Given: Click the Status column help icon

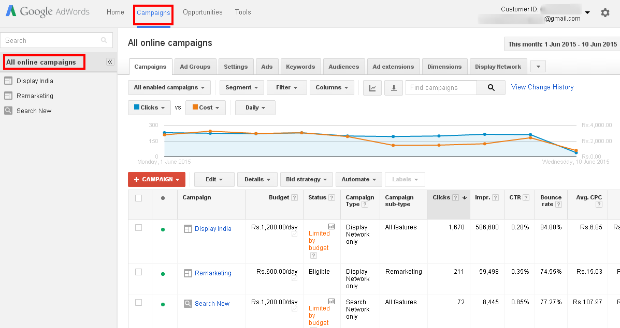Looking at the screenshot, I should (x=331, y=198).
